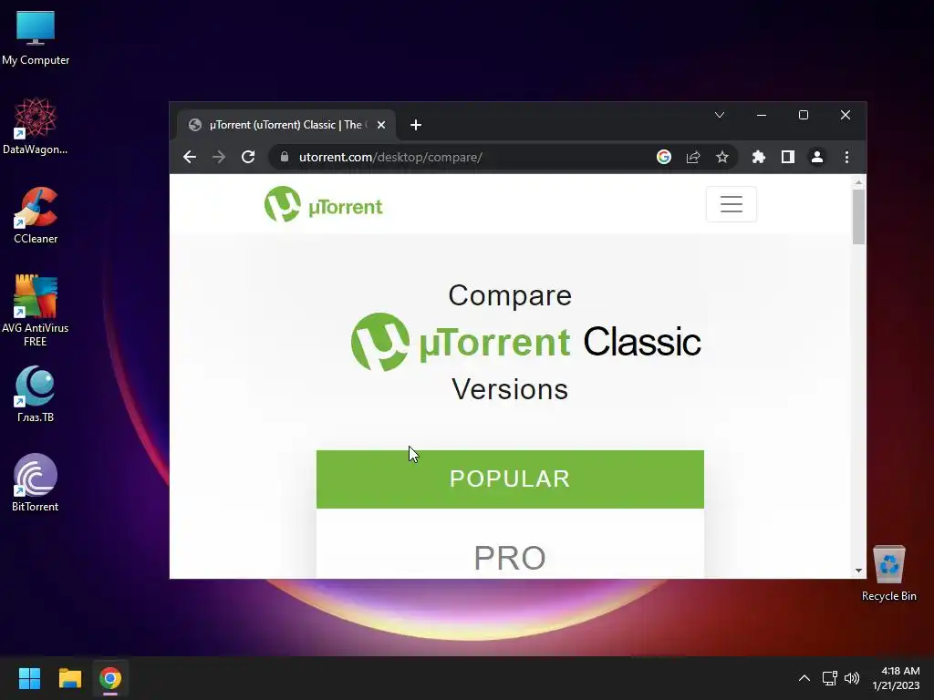Open volume speaker tray icon
The image size is (934, 700).
pyautogui.click(x=852, y=678)
